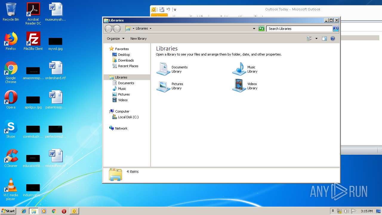Open Windows Media Player taskbar icon

pos(44,211)
